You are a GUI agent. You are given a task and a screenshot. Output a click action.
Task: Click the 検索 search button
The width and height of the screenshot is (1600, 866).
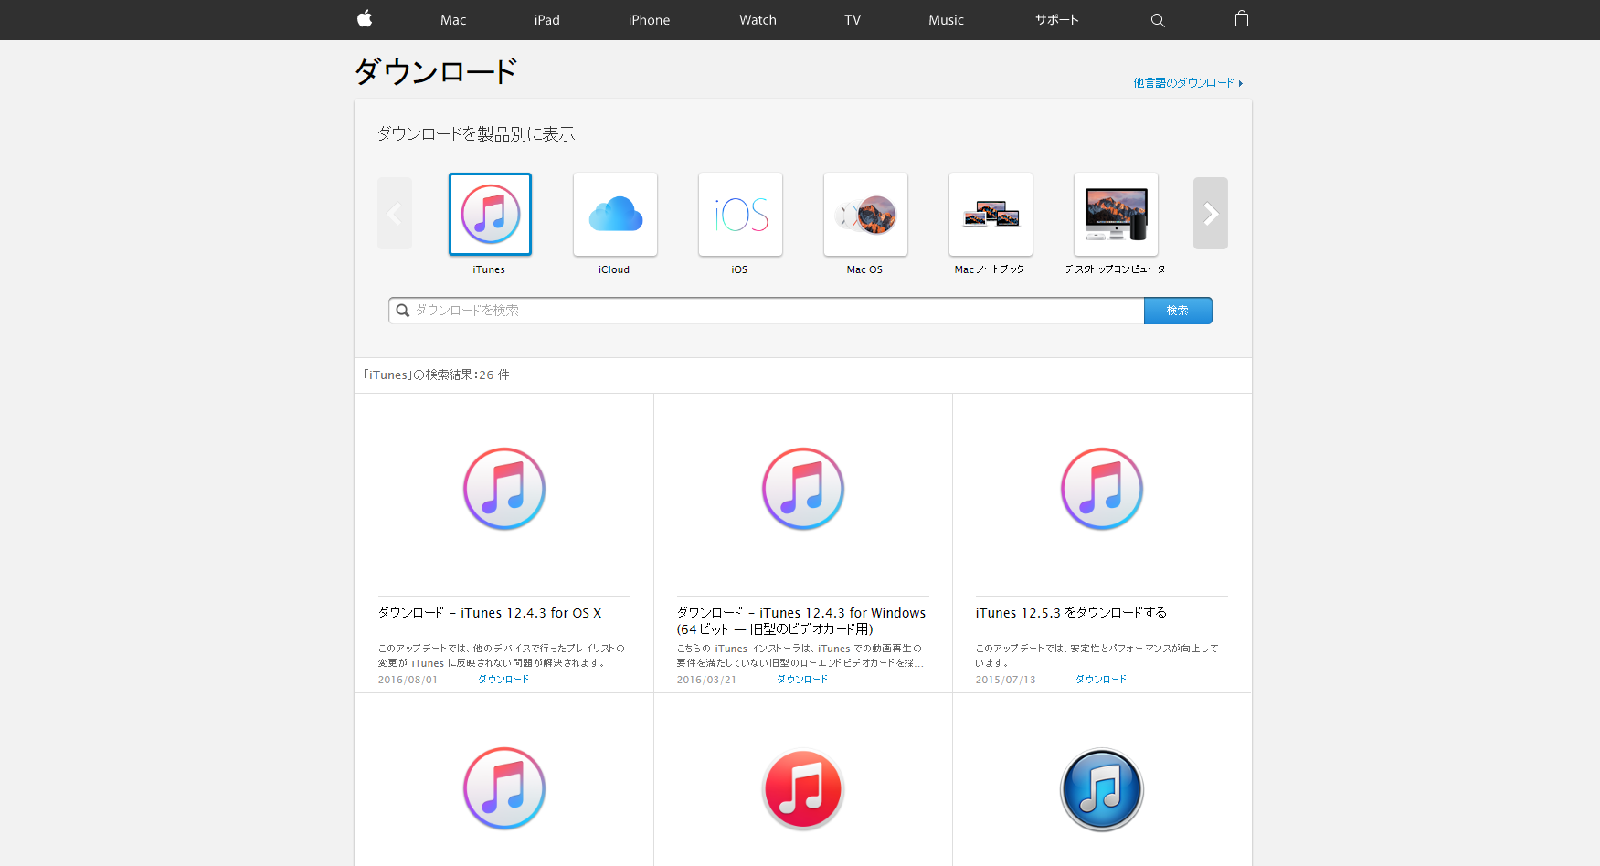[x=1178, y=311]
